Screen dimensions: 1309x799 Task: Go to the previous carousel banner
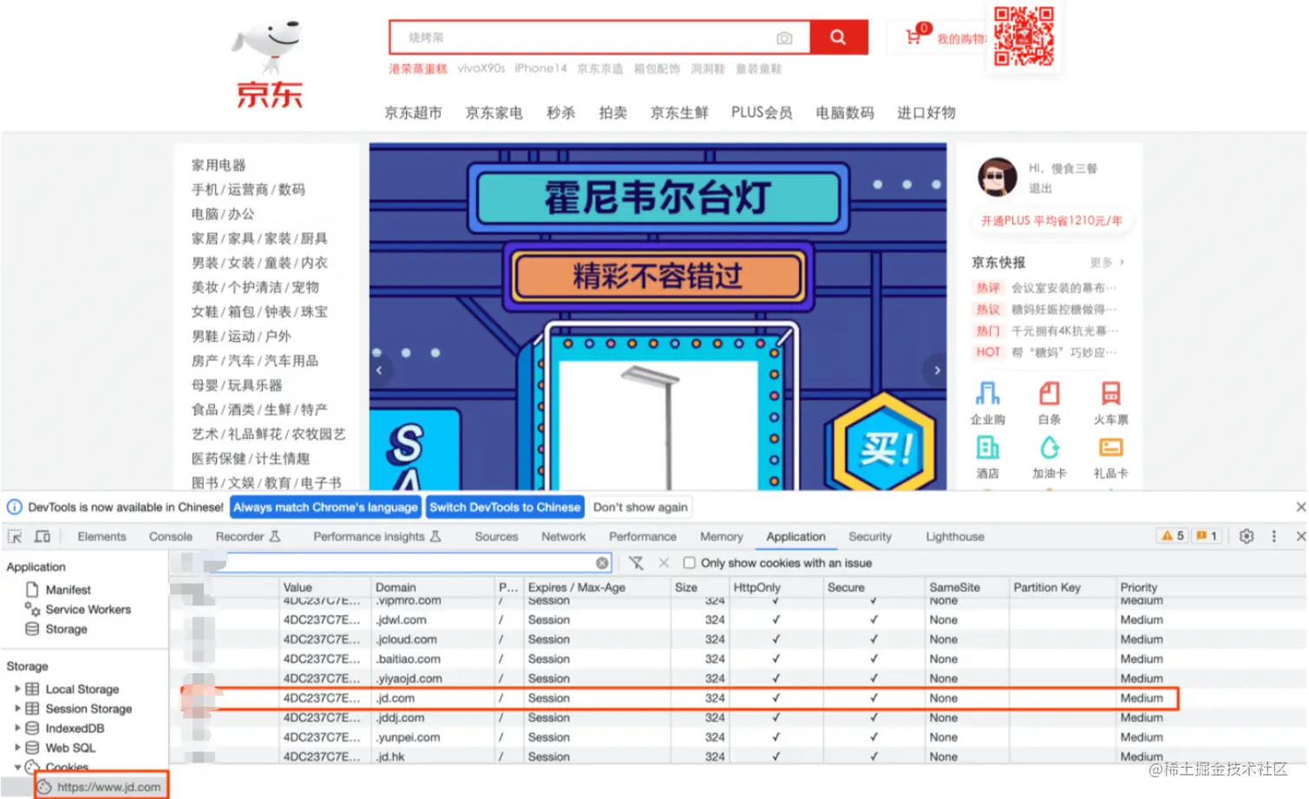379,370
